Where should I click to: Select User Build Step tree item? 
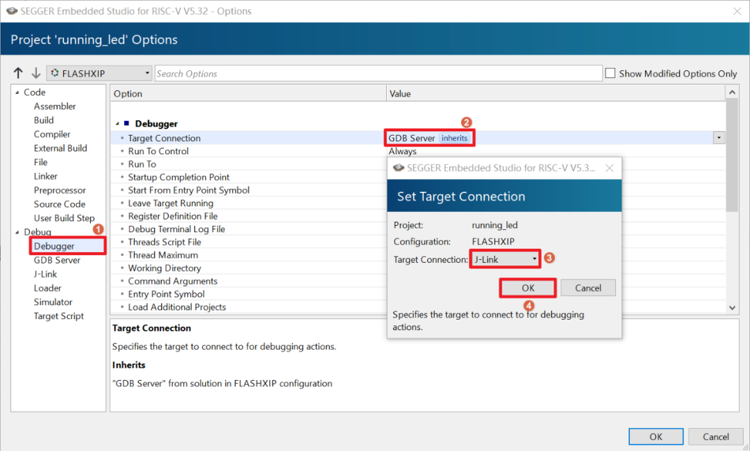click(x=64, y=218)
